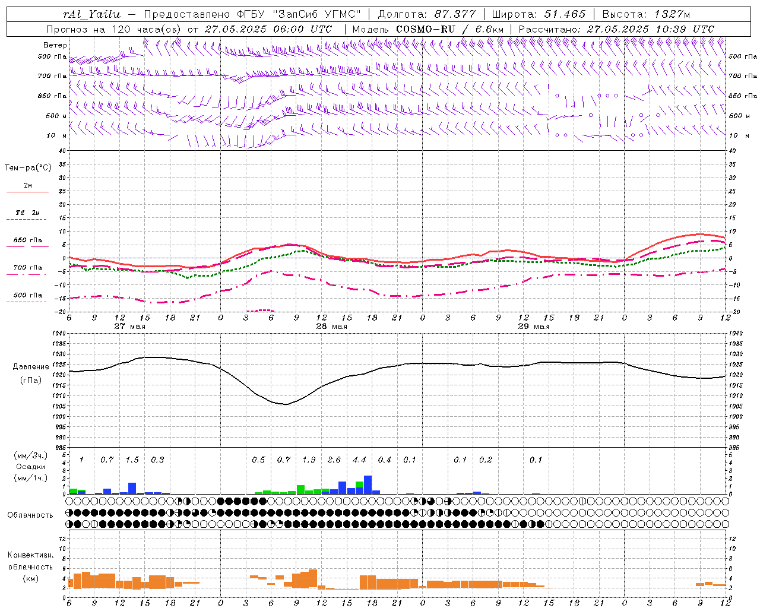The width and height of the screenshot is (760, 608).
Task: Click the 0.5 precipitation total value
Action: [x=258, y=460]
